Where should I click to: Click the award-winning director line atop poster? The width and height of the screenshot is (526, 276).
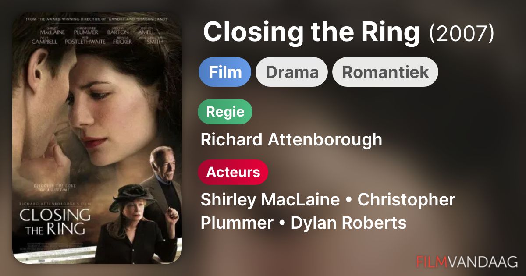(97, 19)
